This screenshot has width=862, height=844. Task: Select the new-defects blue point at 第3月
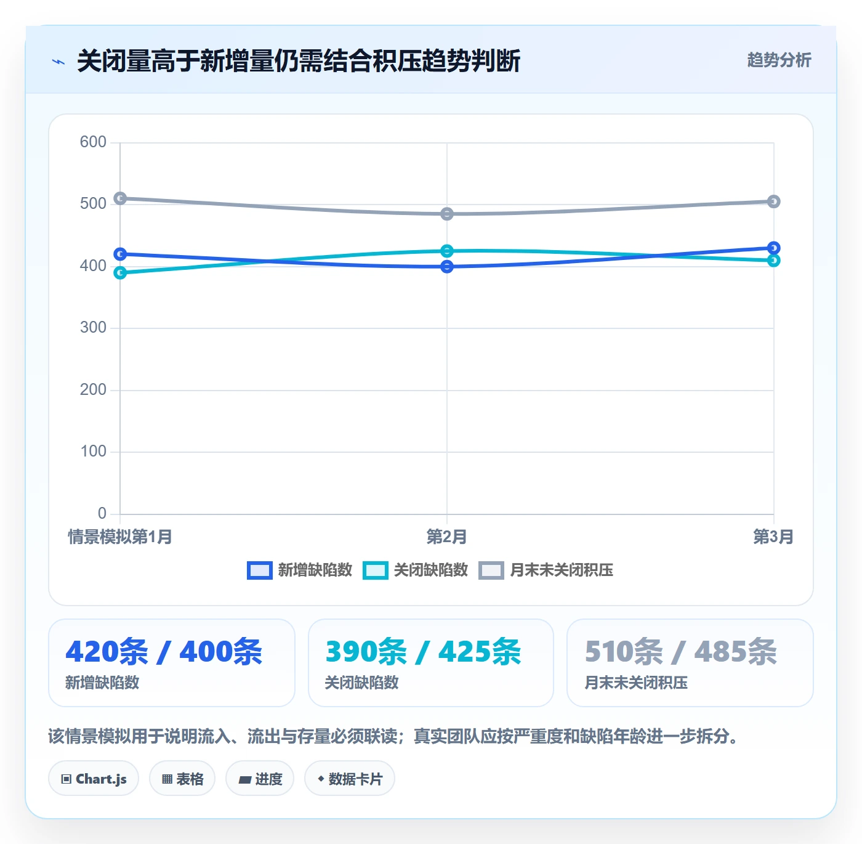click(774, 248)
